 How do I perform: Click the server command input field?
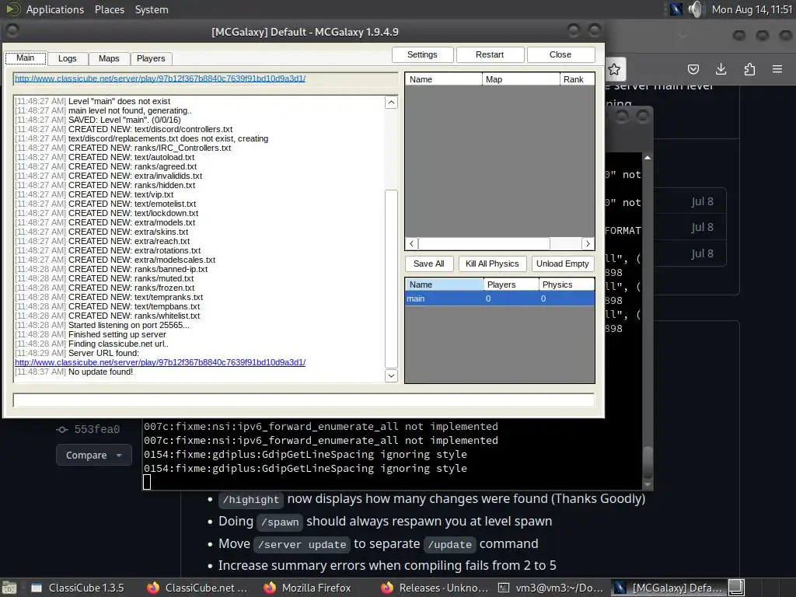coord(304,400)
